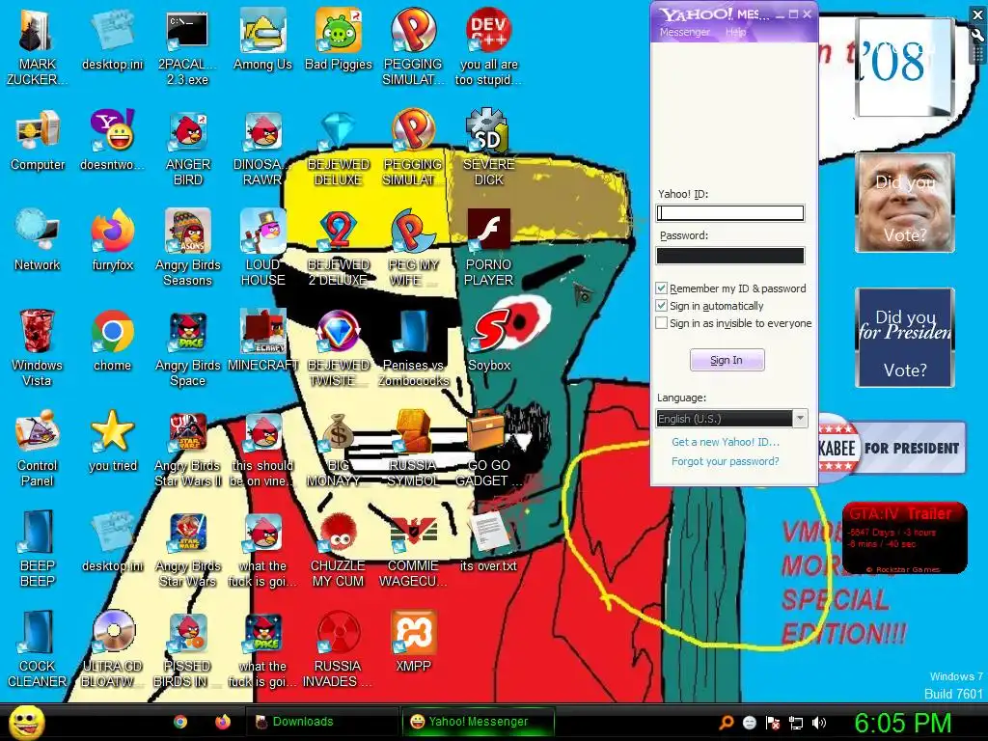The image size is (988, 741).
Task: Click the Sign In button
Action: 727,360
